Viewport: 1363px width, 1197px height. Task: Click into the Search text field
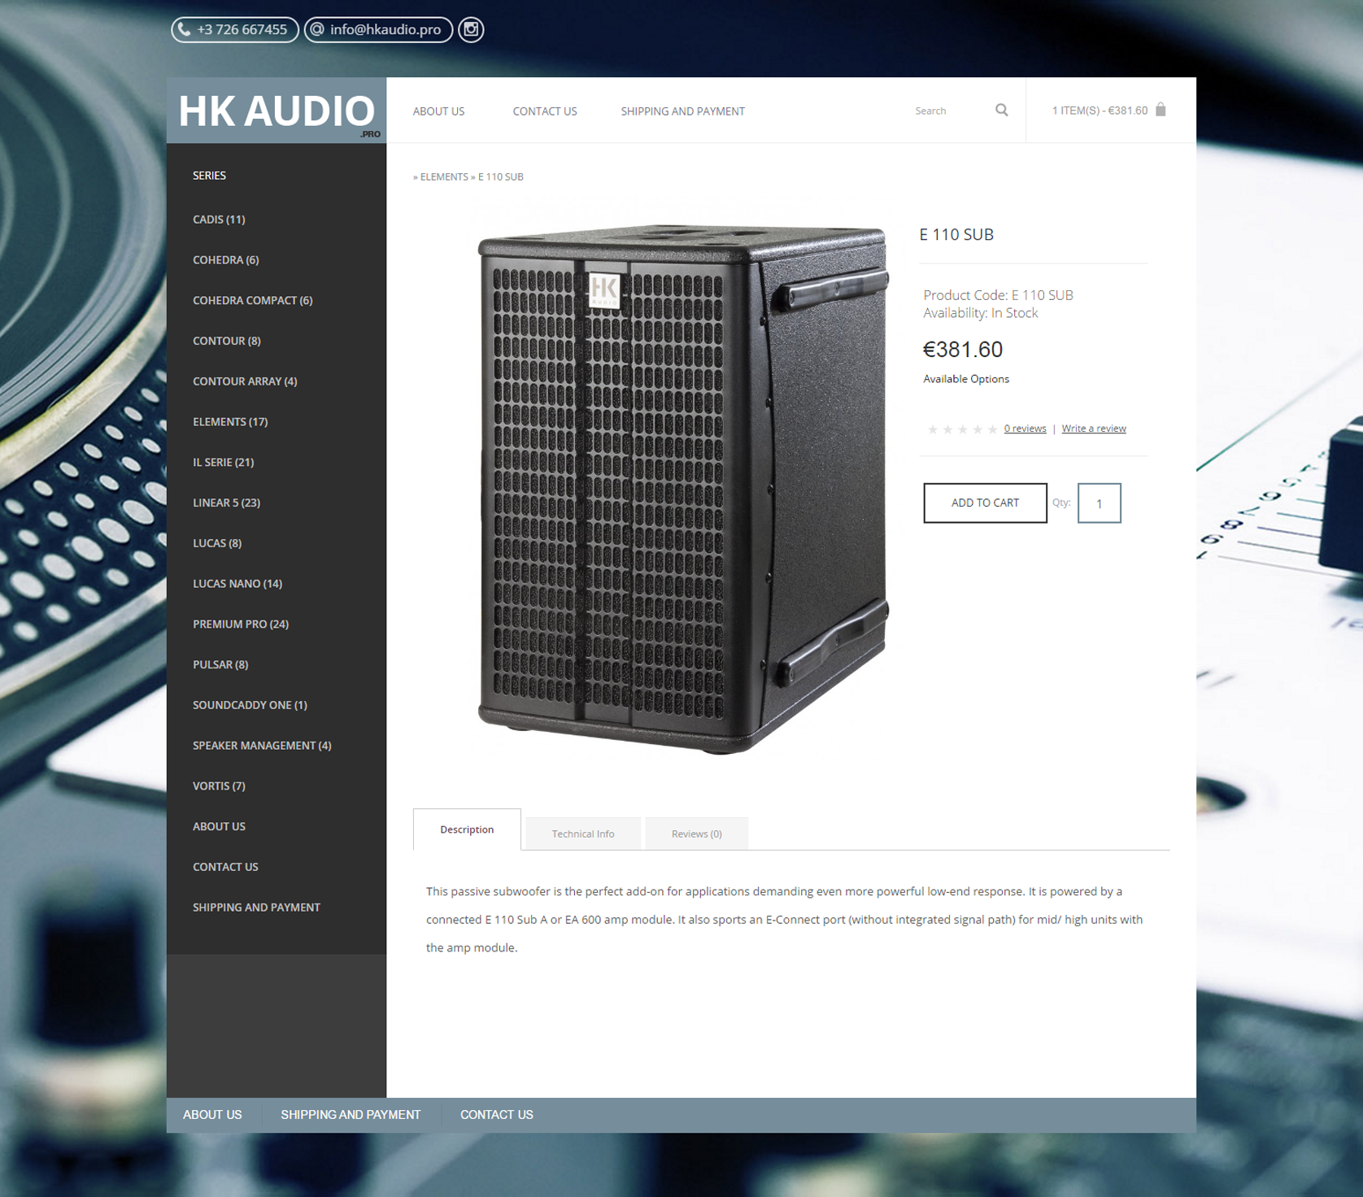948,111
